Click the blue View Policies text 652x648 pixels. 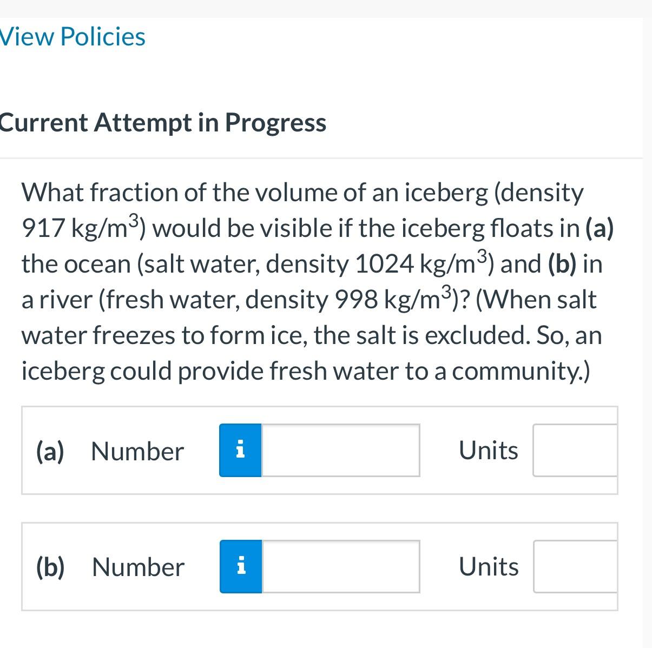pyautogui.click(x=72, y=37)
